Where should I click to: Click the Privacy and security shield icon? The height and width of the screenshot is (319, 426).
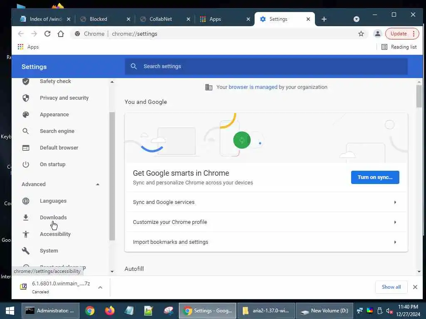click(26, 98)
